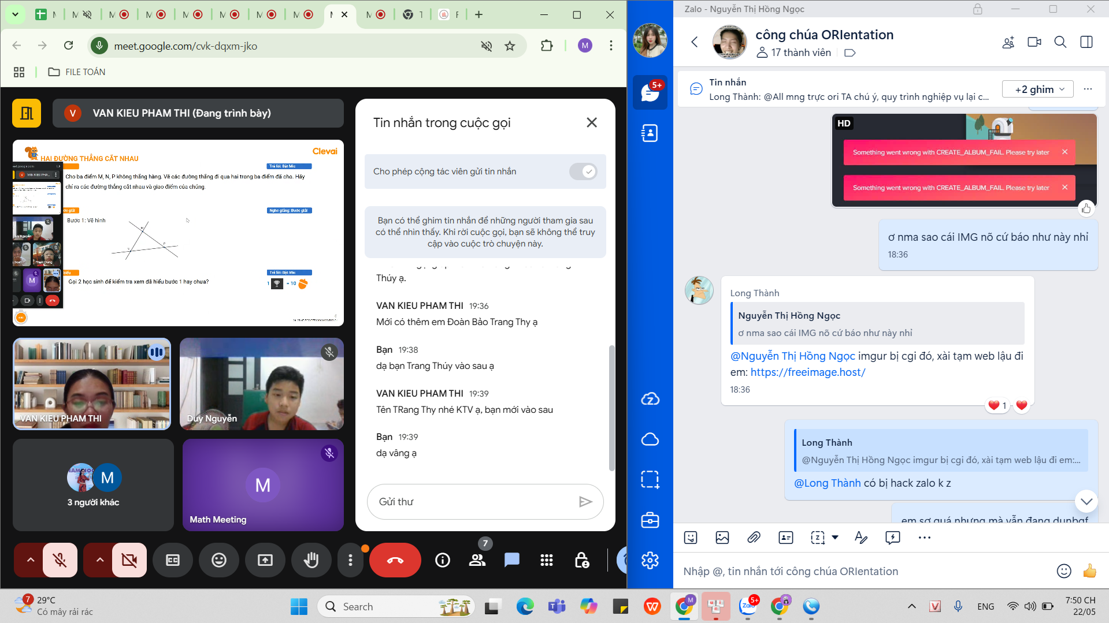The image size is (1109, 623).
Task: Open Zalo sticker picker
Action: pos(691,538)
